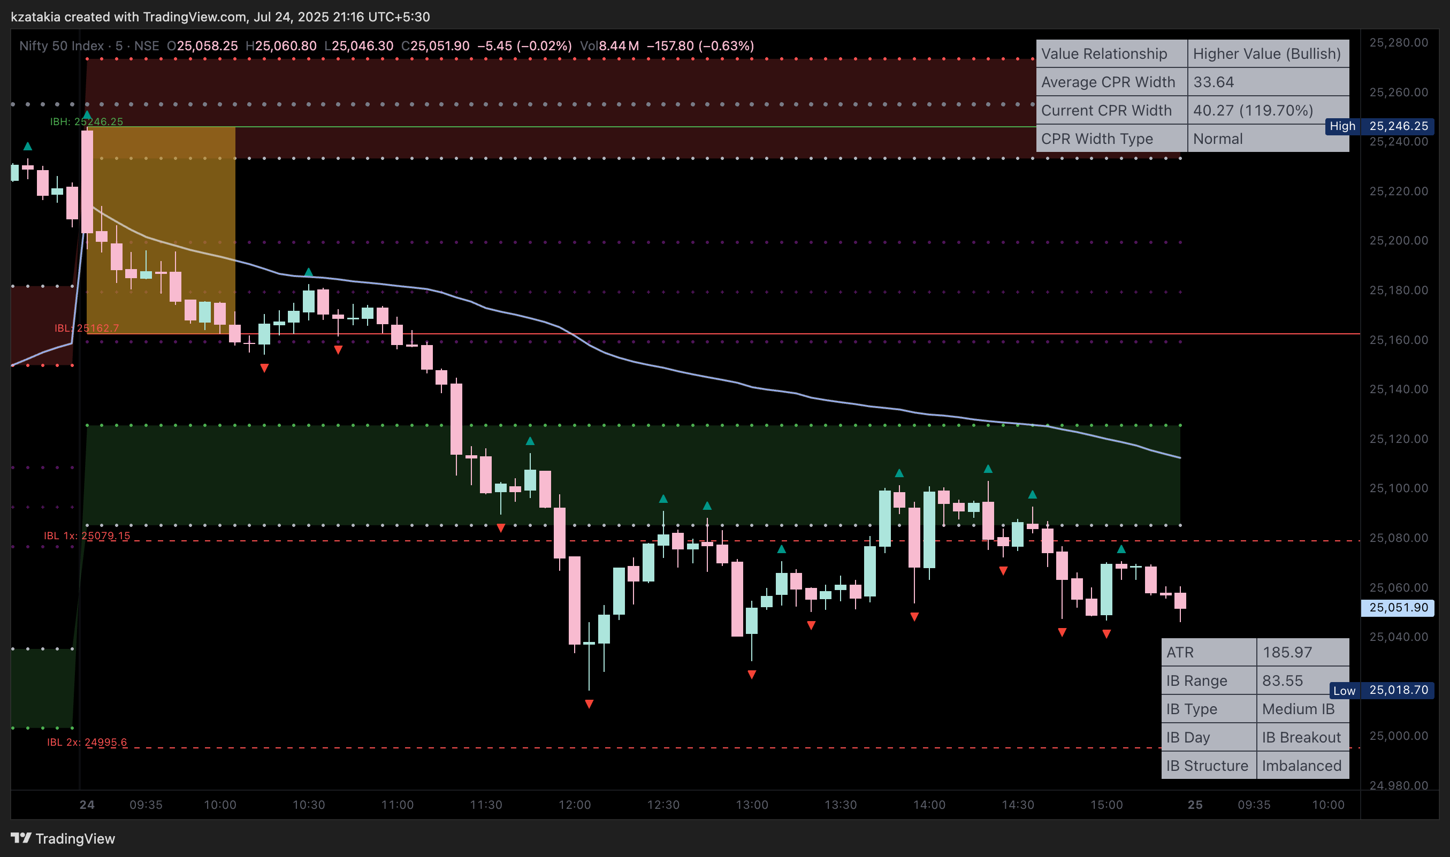Image resolution: width=1450 pixels, height=857 pixels.
Task: Click the IBH: 25246.25 line label
Action: click(87, 121)
